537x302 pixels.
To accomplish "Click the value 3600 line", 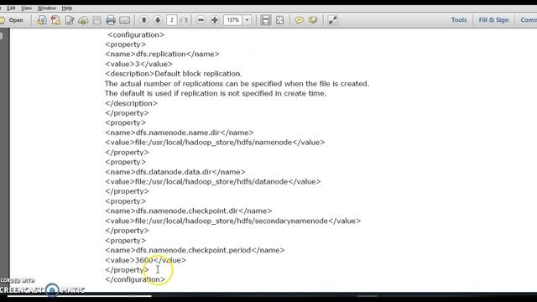I will pyautogui.click(x=145, y=260).
